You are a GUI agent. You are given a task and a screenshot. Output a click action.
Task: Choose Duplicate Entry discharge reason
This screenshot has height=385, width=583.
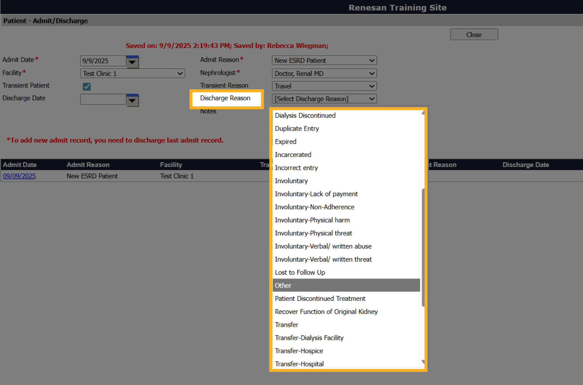tap(346, 129)
